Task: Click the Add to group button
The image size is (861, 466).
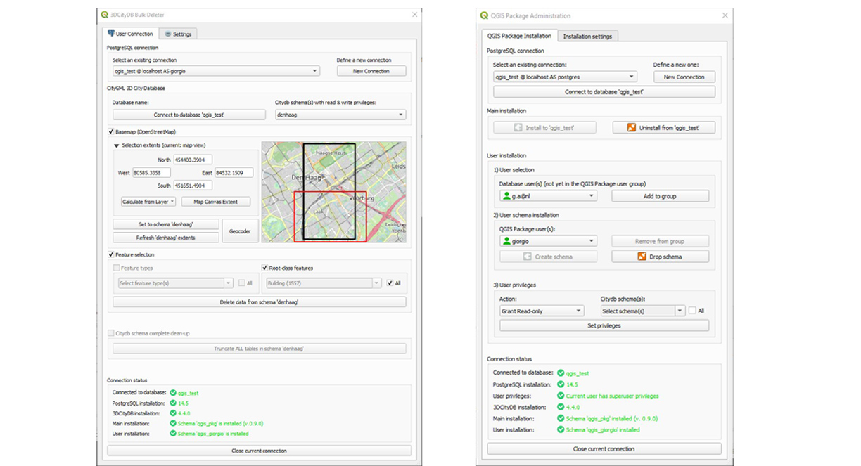Action: point(660,196)
